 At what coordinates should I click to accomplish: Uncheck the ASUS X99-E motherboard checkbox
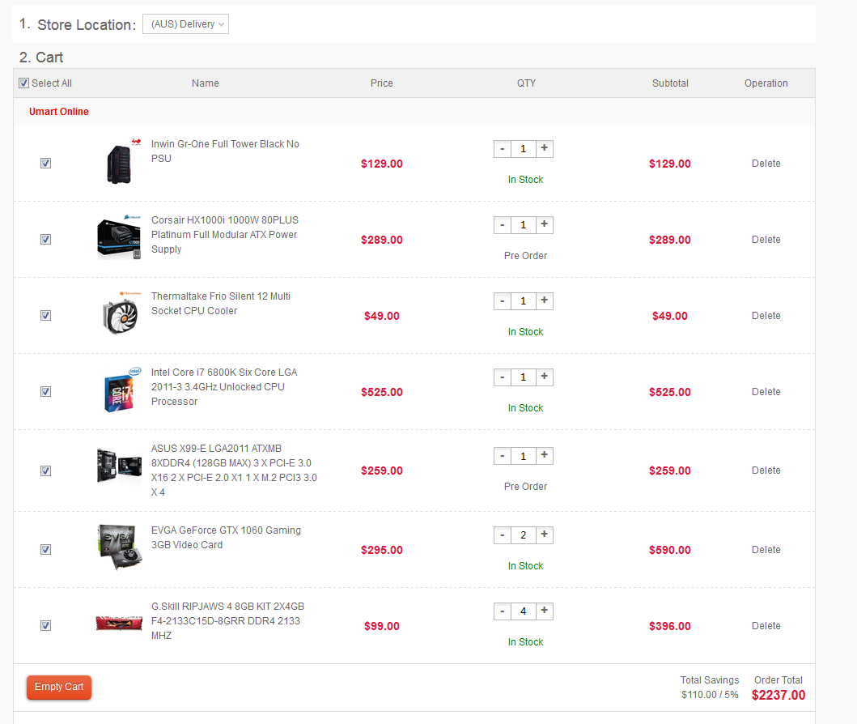click(46, 471)
